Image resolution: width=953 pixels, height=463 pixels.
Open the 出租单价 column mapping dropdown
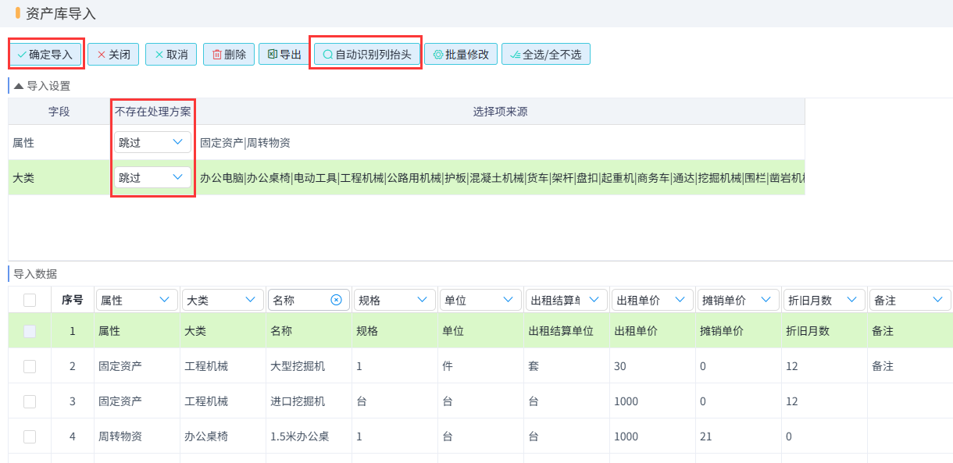tap(652, 300)
